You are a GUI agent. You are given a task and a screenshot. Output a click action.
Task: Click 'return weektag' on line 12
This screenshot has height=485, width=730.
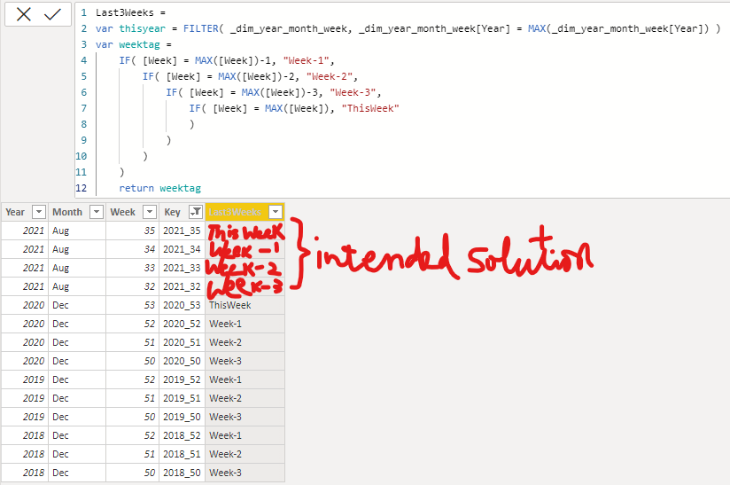159,188
